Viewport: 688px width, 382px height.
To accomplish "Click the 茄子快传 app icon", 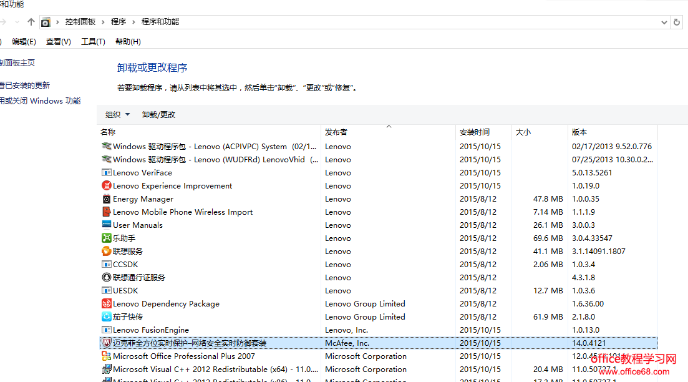I will coord(107,316).
